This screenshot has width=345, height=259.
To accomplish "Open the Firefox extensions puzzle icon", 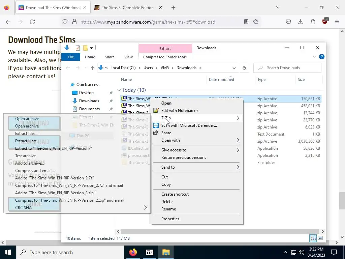I will (313, 22).
